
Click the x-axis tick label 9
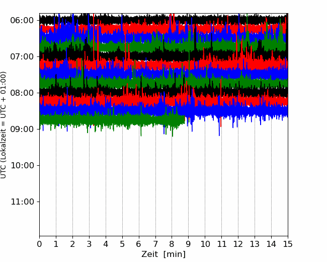189,244
